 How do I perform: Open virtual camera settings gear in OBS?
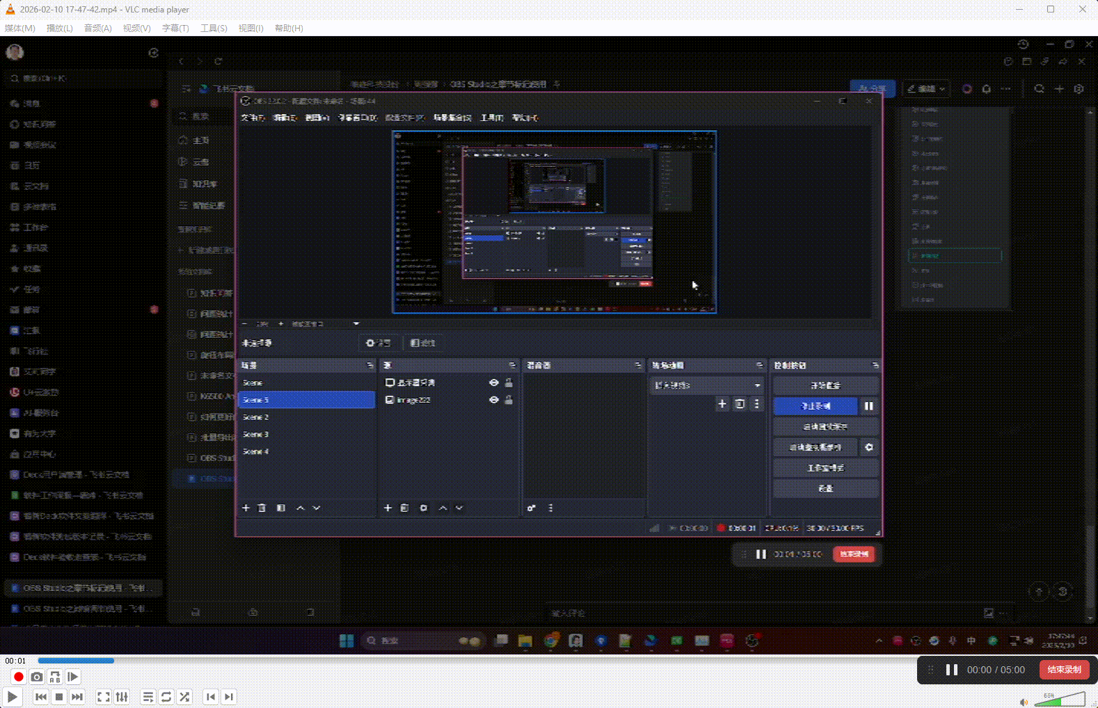coord(869,447)
